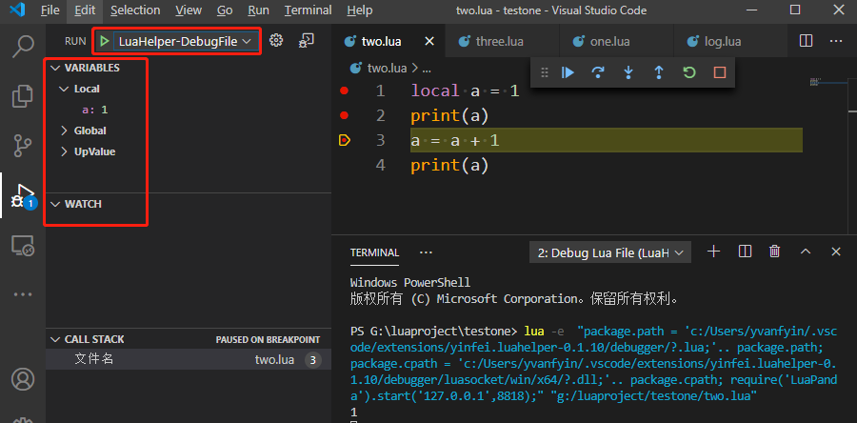The image size is (857, 423).
Task: Open the Accounts menu icon
Action: click(23, 379)
